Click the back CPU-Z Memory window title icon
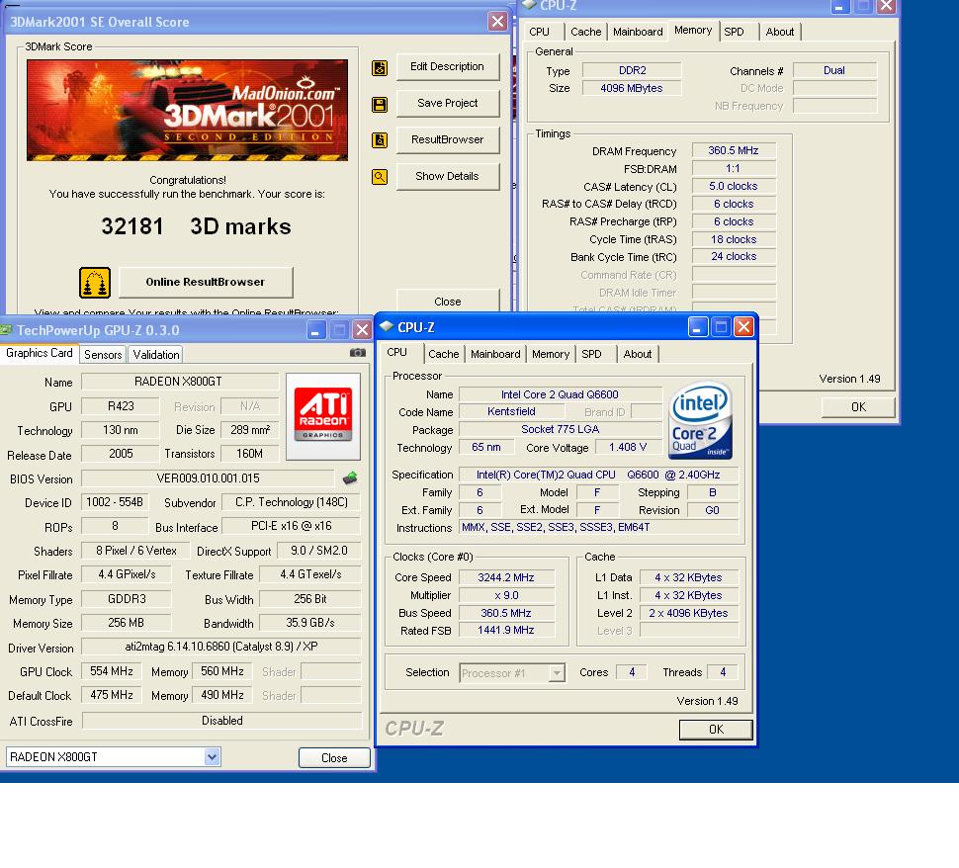 (530, 6)
